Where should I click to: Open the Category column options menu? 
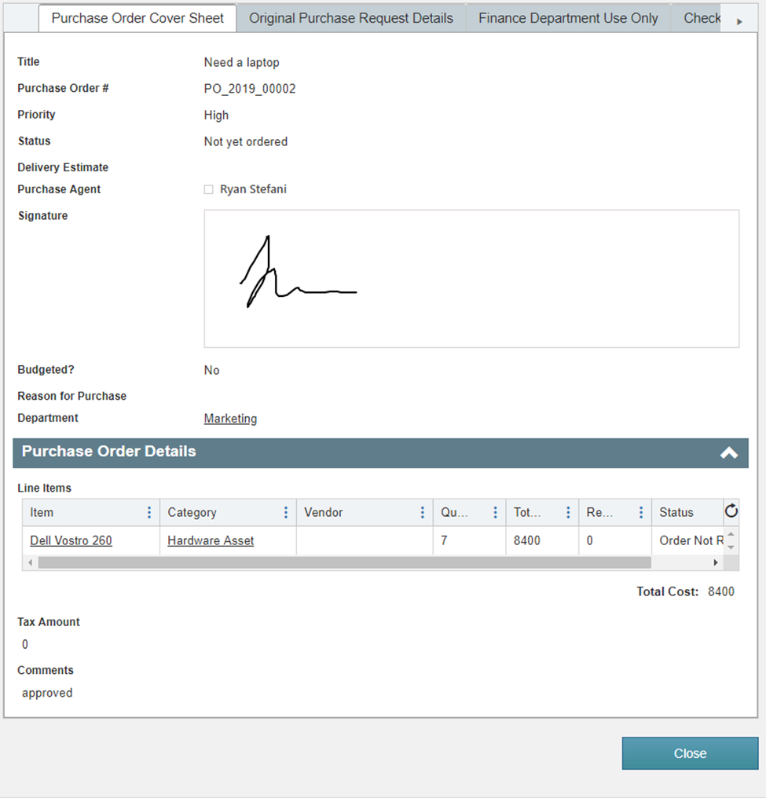point(286,512)
